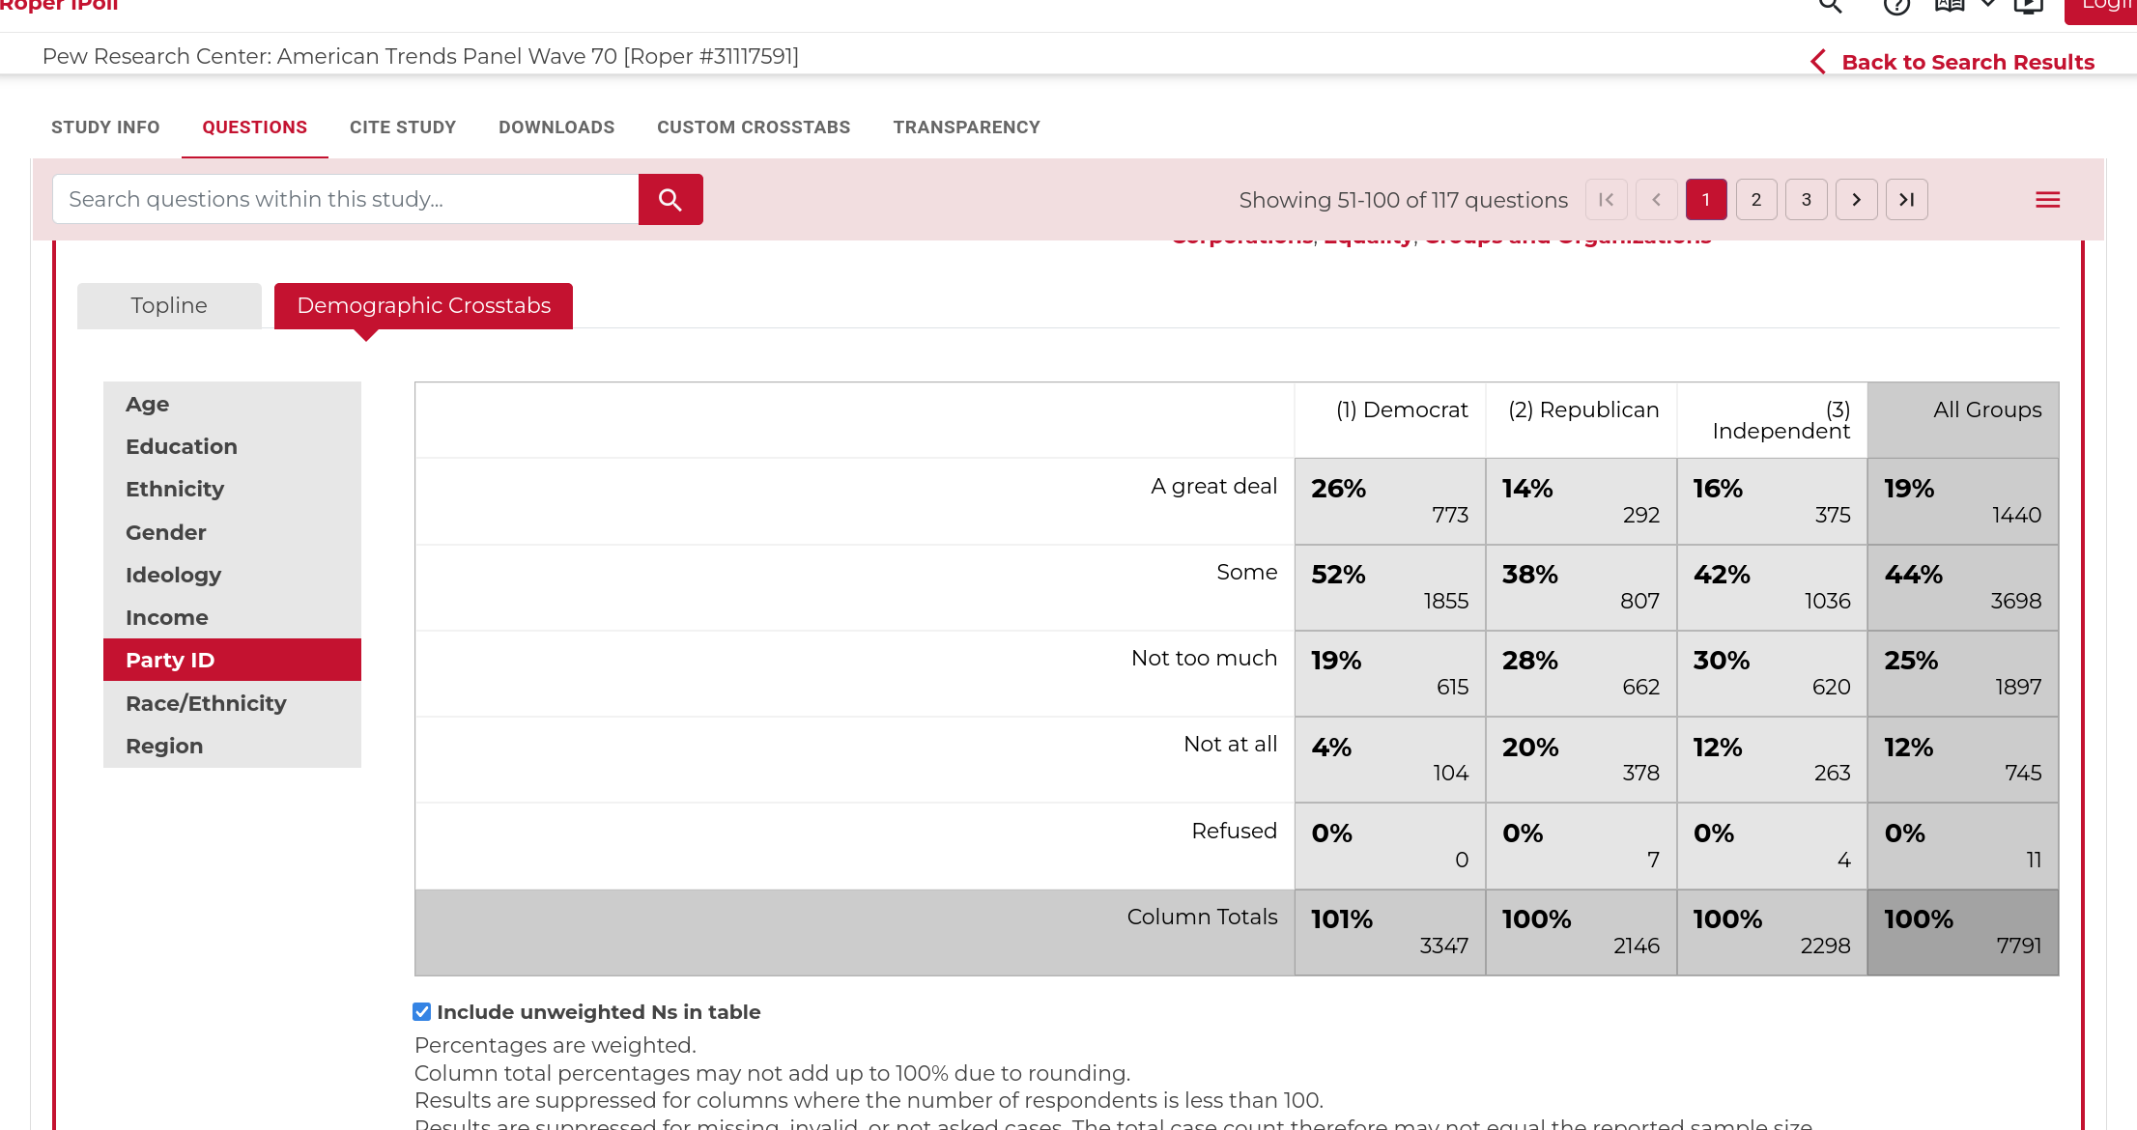Uncheck Include unweighted Ns in table
This screenshot has width=2137, height=1130.
[x=422, y=1011]
